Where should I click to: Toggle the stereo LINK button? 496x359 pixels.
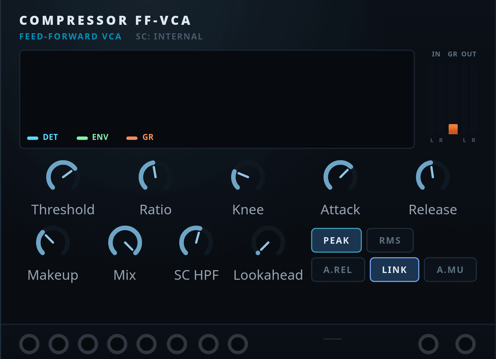(x=394, y=270)
